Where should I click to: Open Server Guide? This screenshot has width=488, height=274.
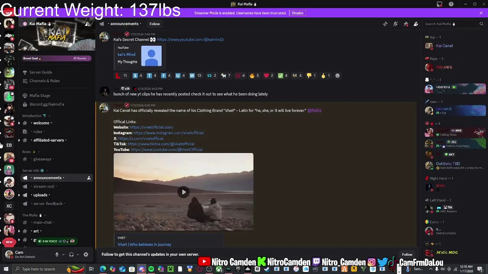41,72
